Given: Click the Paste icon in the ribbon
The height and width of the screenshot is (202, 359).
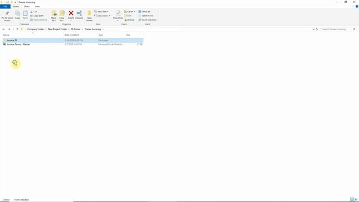Looking at the screenshot, I should point(25,13).
